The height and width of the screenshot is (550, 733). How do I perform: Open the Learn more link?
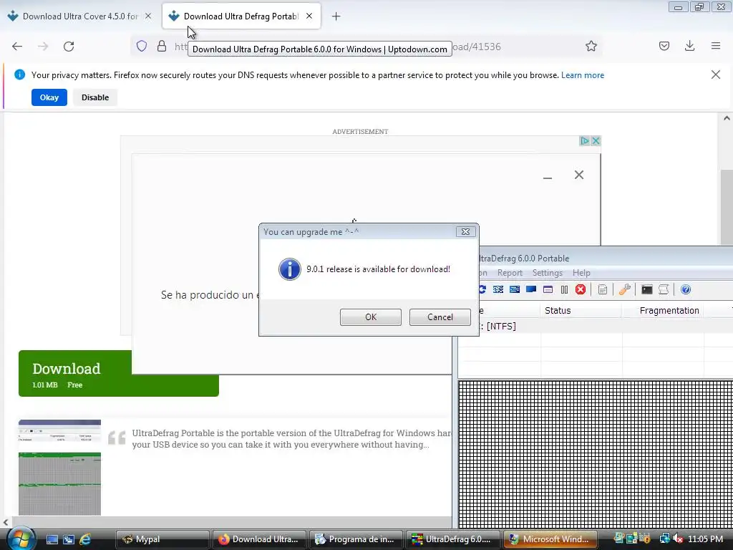pyautogui.click(x=583, y=75)
